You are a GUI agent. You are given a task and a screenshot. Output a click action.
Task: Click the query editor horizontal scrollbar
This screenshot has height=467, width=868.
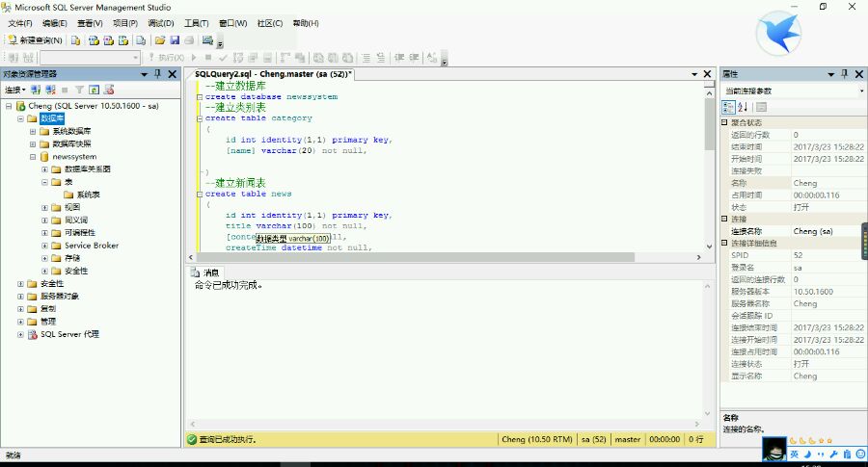click(416, 257)
